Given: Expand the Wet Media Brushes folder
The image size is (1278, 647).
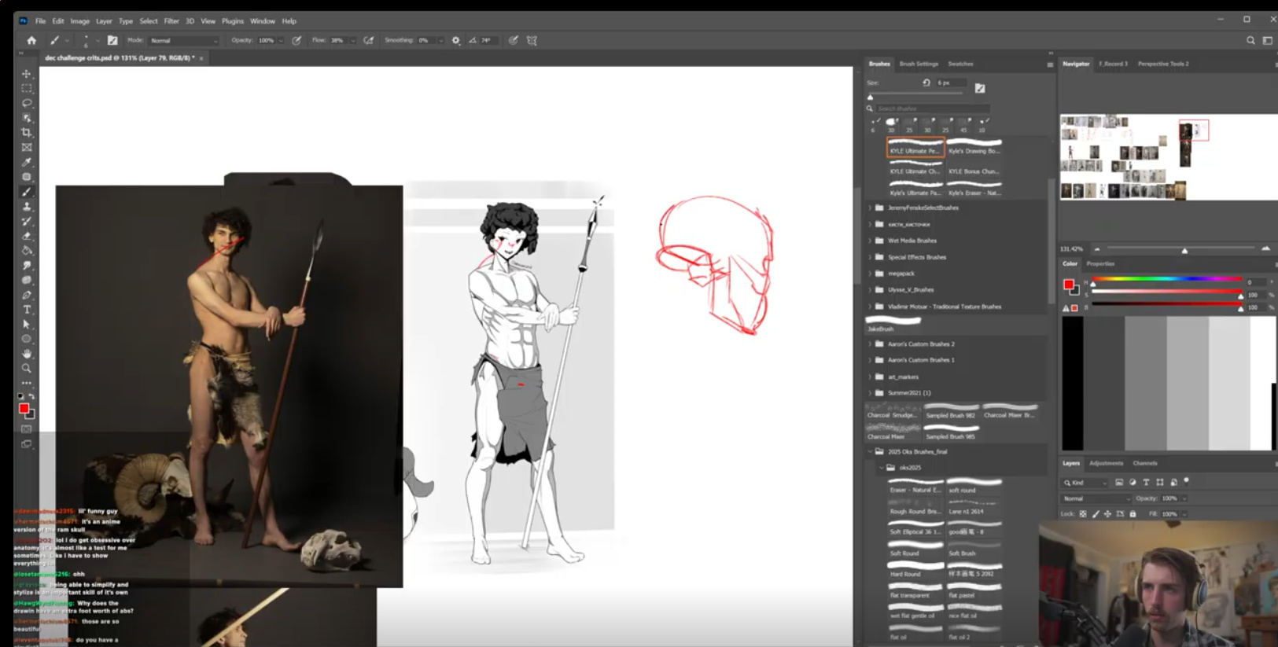Looking at the screenshot, I should (x=870, y=241).
